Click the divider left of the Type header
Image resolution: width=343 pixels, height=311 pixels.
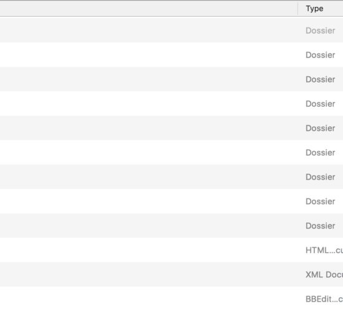click(297, 9)
